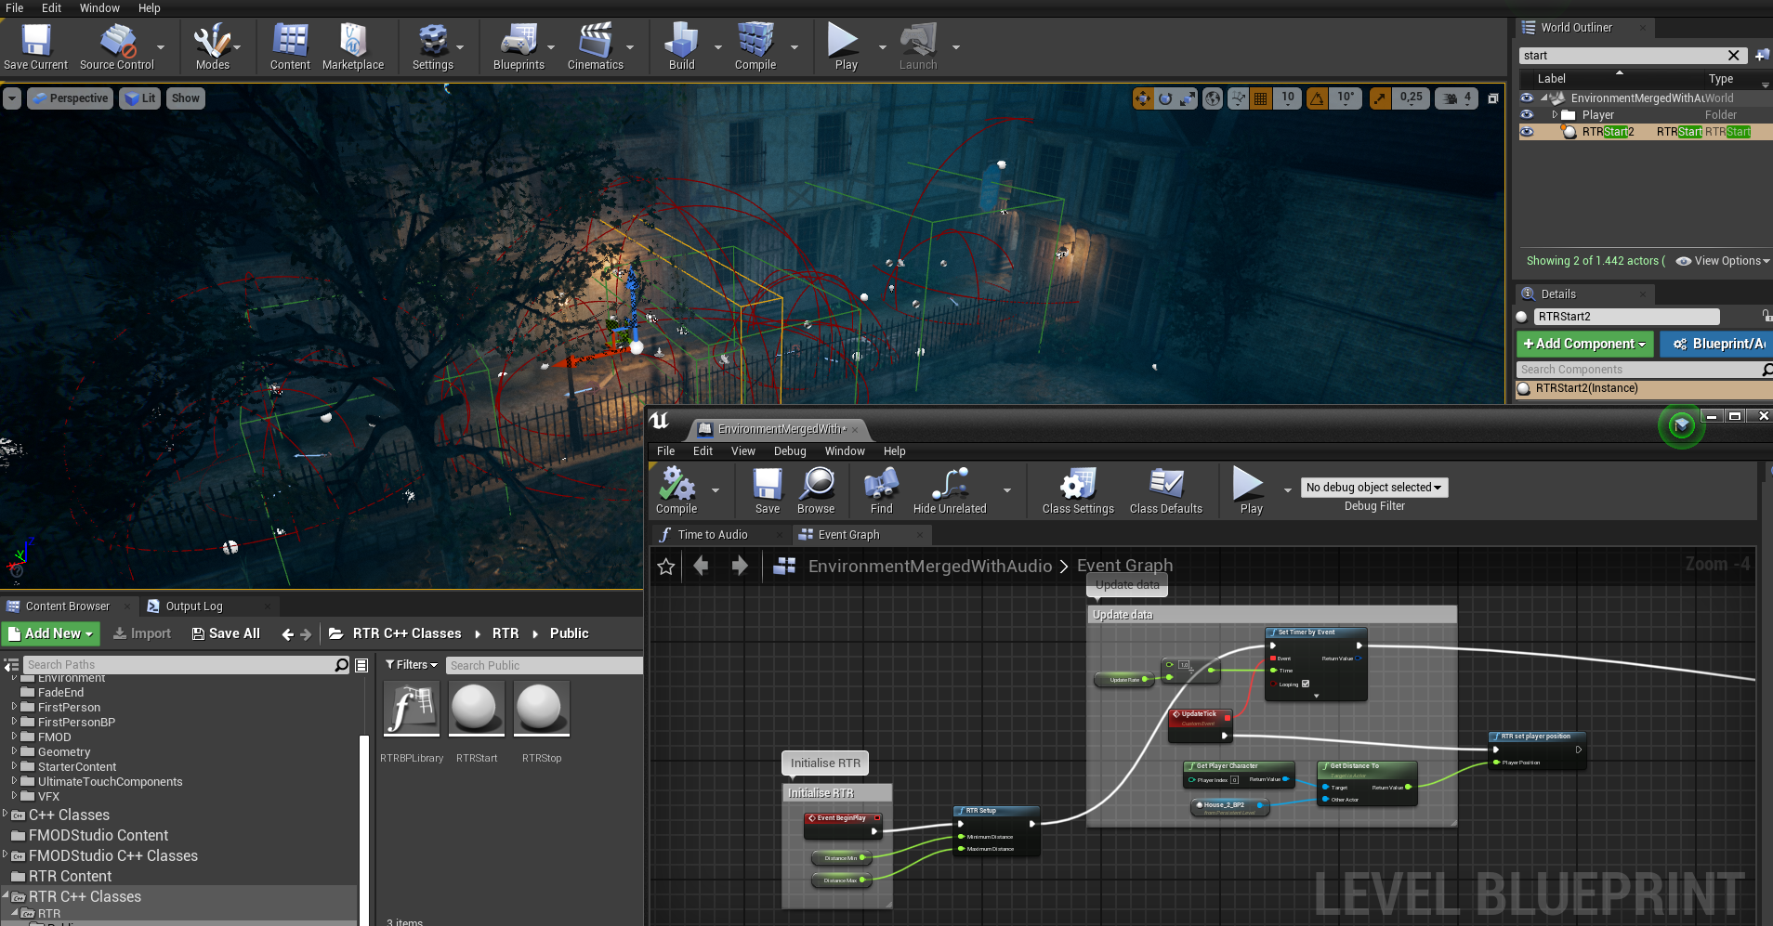This screenshot has width=1773, height=926.
Task: Toggle grid snapping in viewport toolbar
Action: point(1260,98)
